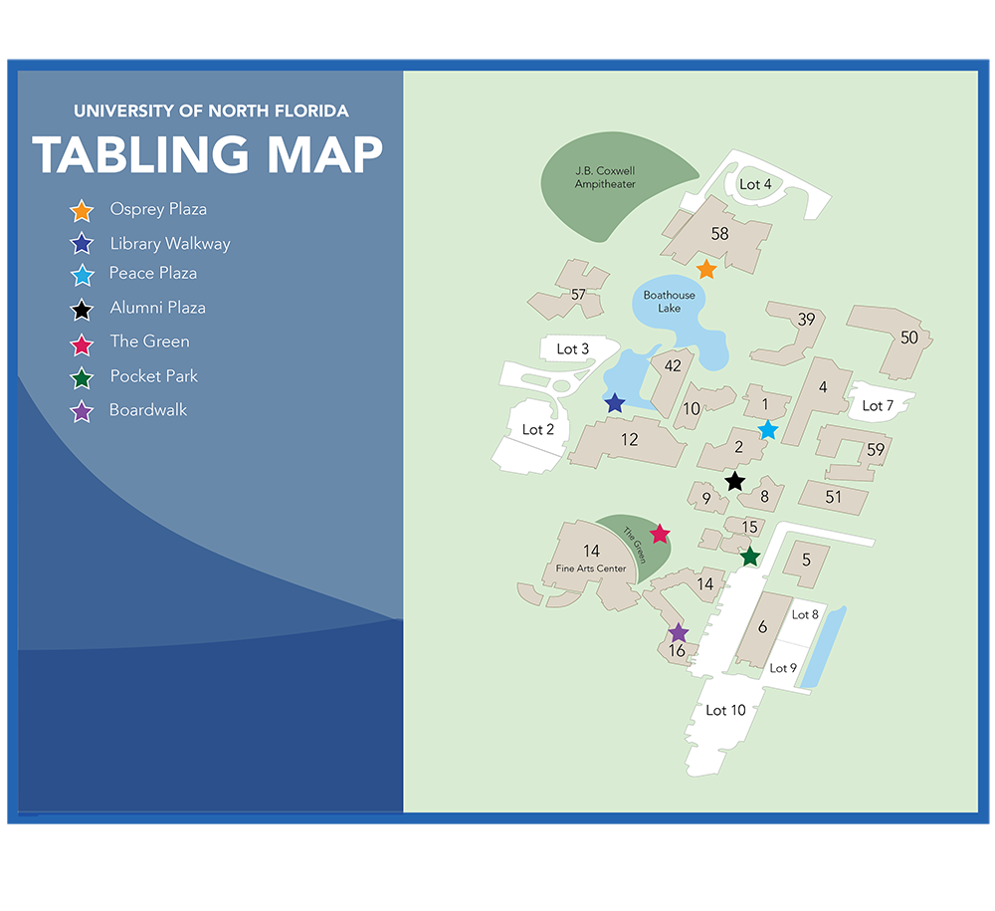Select the black star between buildings 9 and 8
Viewport: 995px width, 911px height.
[735, 481]
